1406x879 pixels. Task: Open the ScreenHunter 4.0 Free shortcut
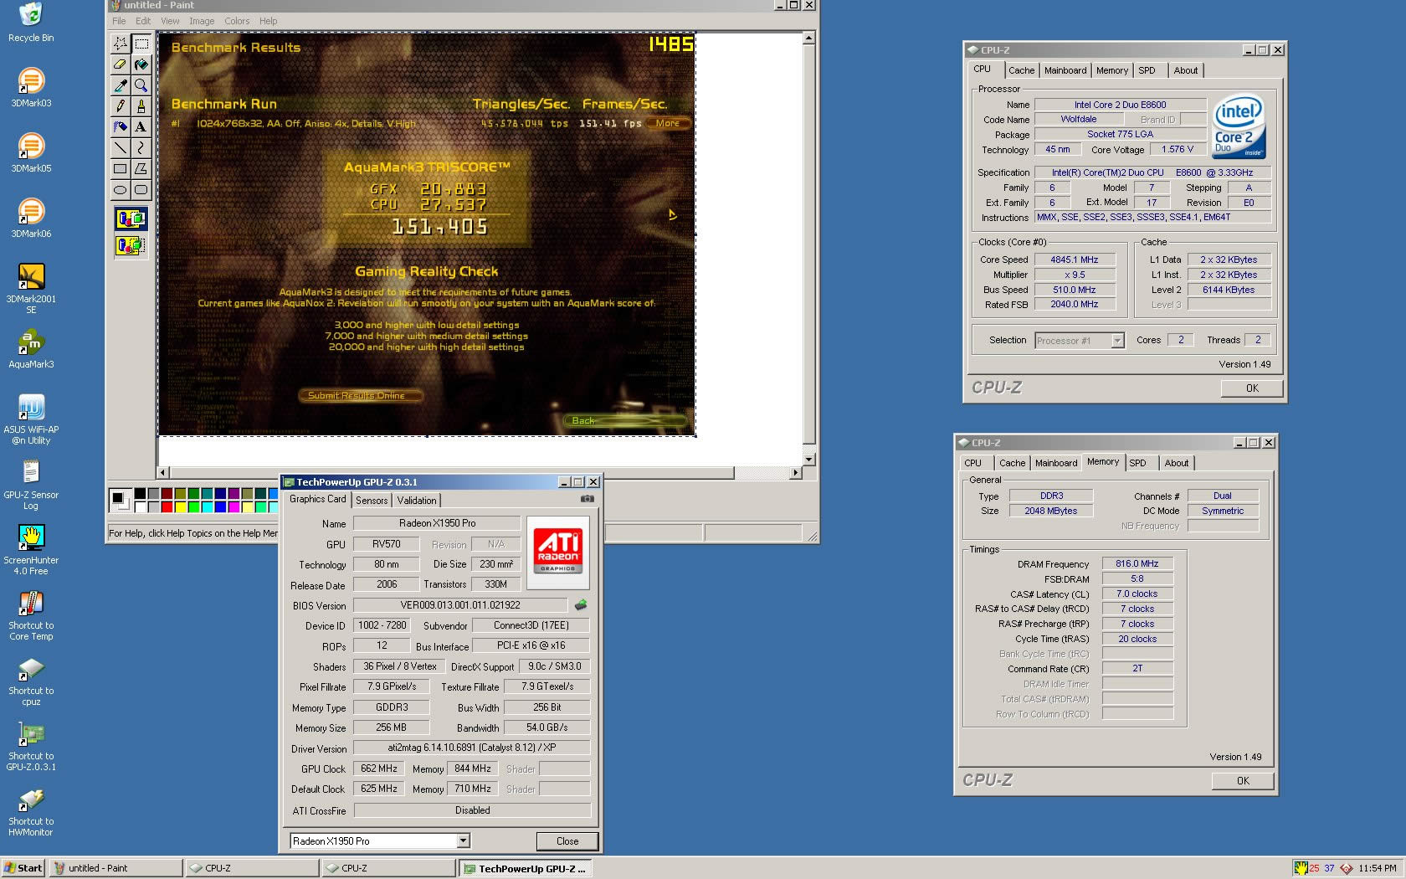point(31,549)
